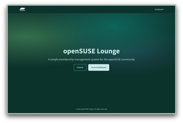Click the membership management system subtitle
The height and width of the screenshot is (123, 183).
pos(91,59)
